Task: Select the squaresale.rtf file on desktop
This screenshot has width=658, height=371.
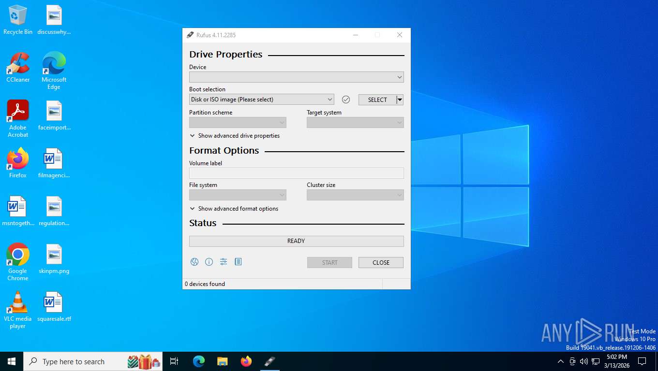Action: 54,307
